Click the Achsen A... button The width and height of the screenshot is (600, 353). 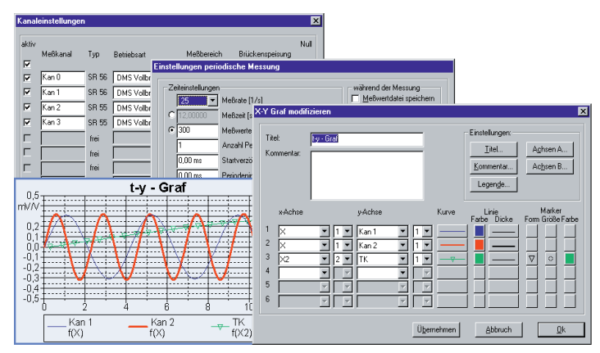(x=549, y=150)
